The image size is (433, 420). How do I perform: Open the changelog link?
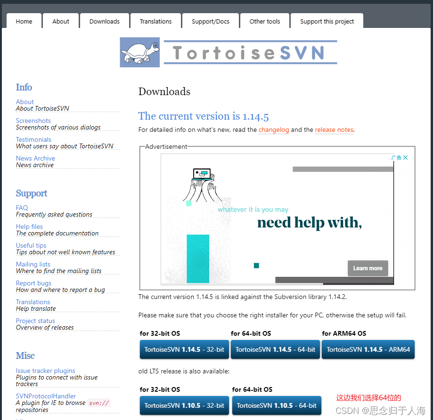click(274, 130)
